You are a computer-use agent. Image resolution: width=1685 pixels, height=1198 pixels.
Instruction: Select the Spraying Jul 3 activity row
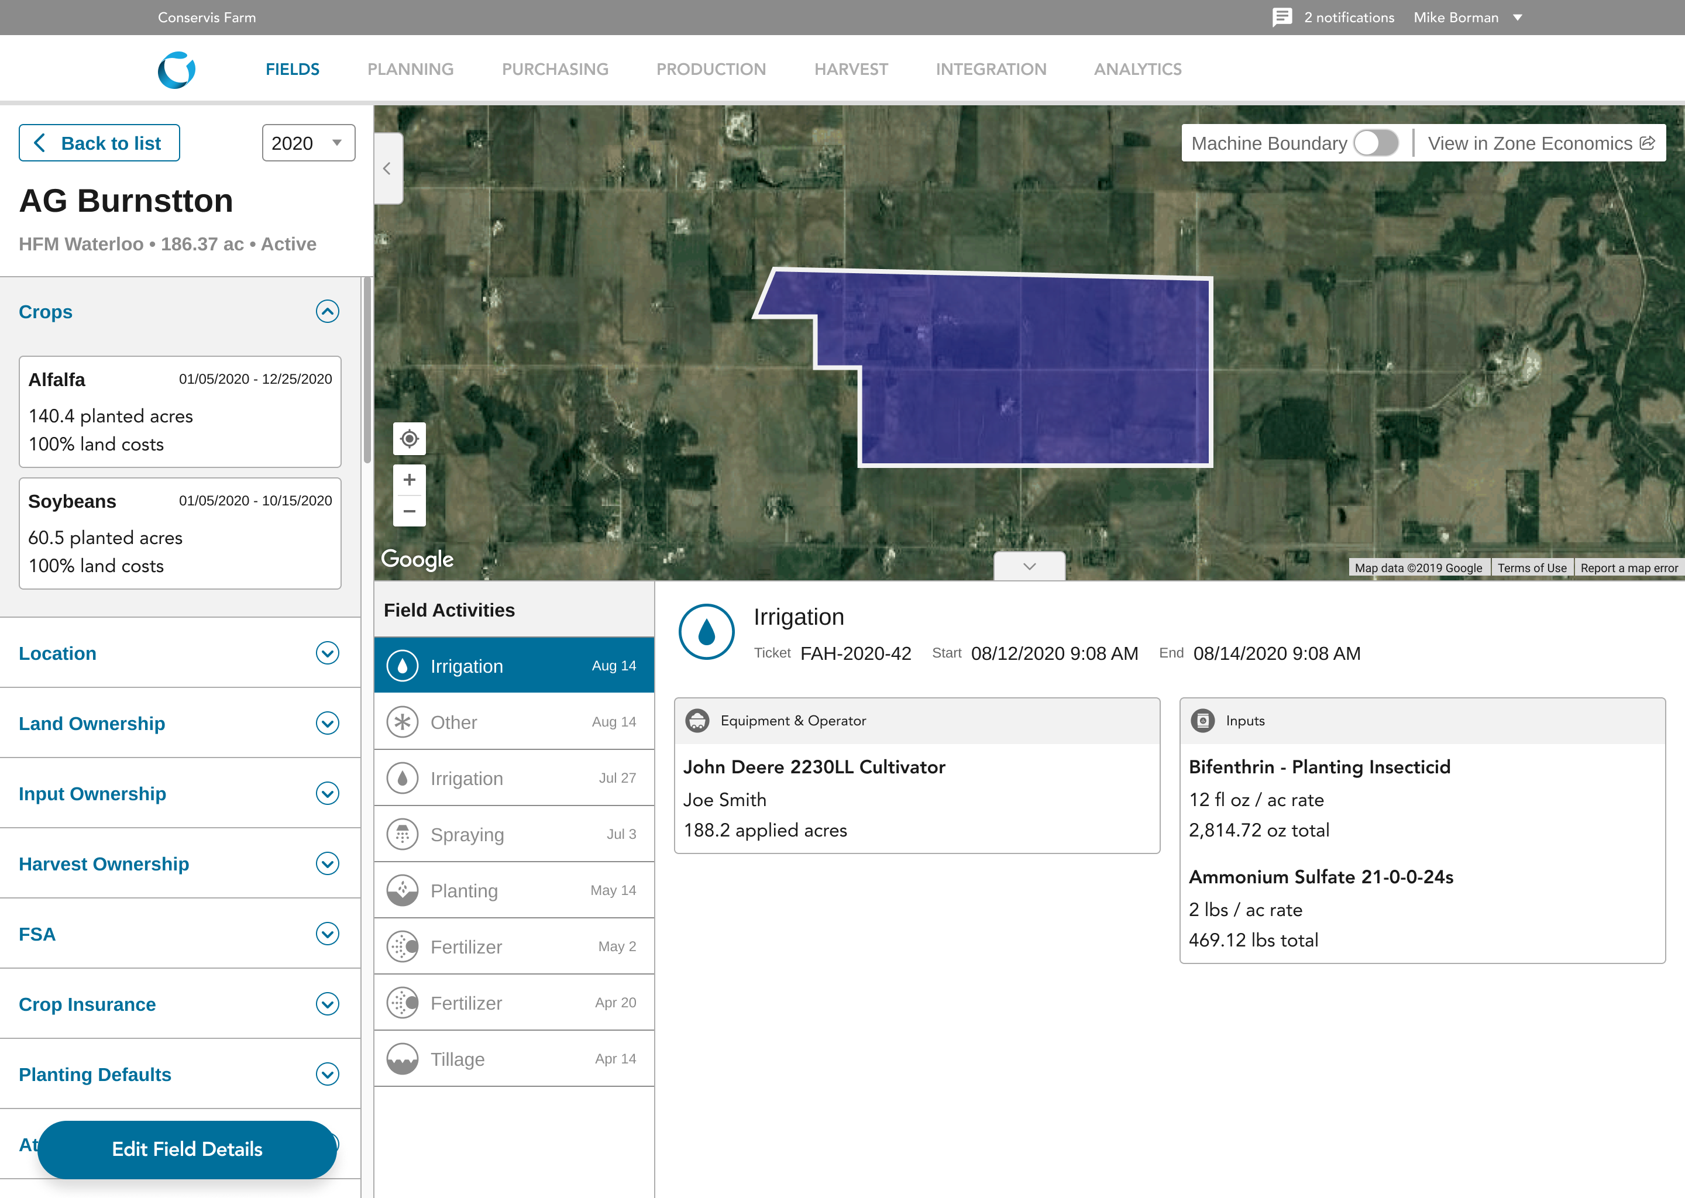coord(514,834)
